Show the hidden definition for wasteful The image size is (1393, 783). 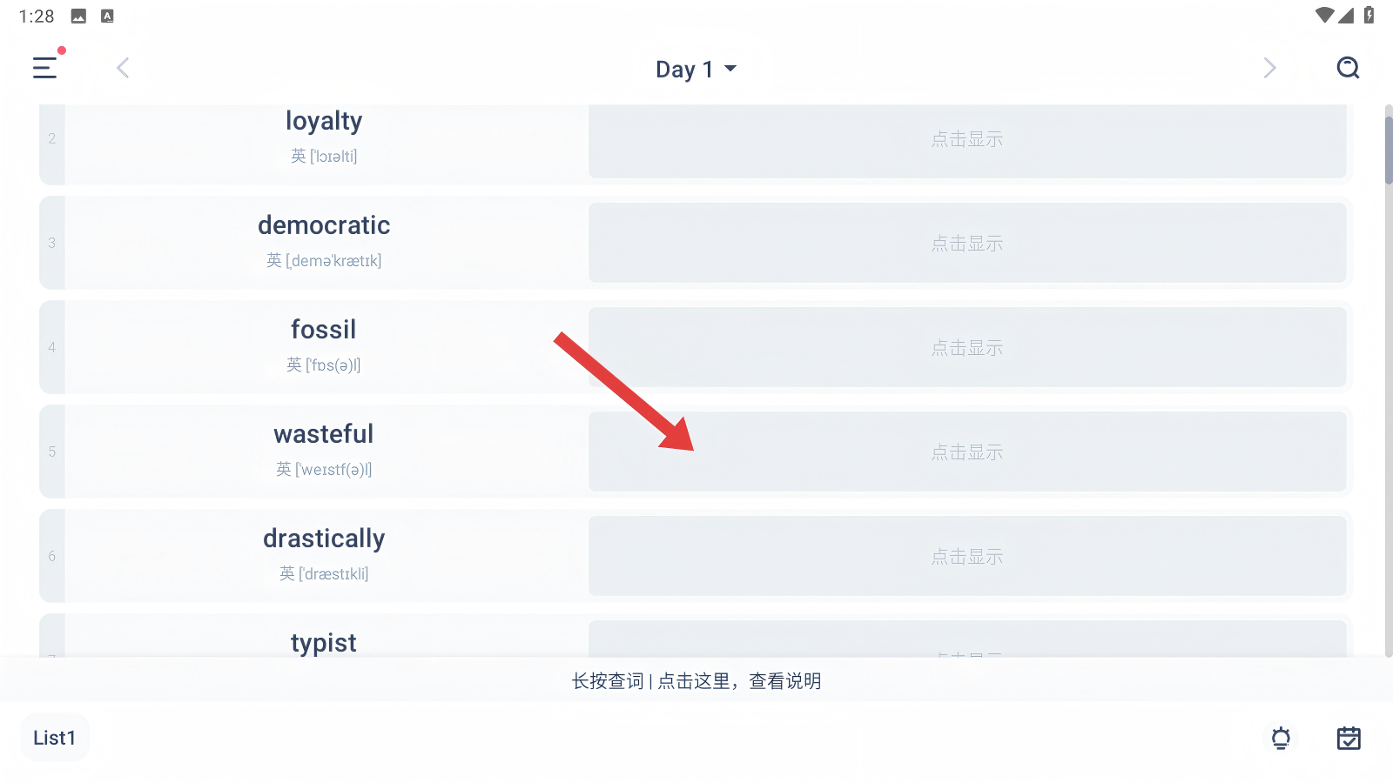pos(966,452)
